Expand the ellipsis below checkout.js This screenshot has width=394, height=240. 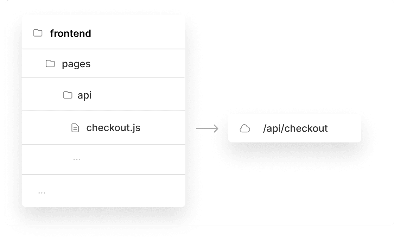(77, 159)
